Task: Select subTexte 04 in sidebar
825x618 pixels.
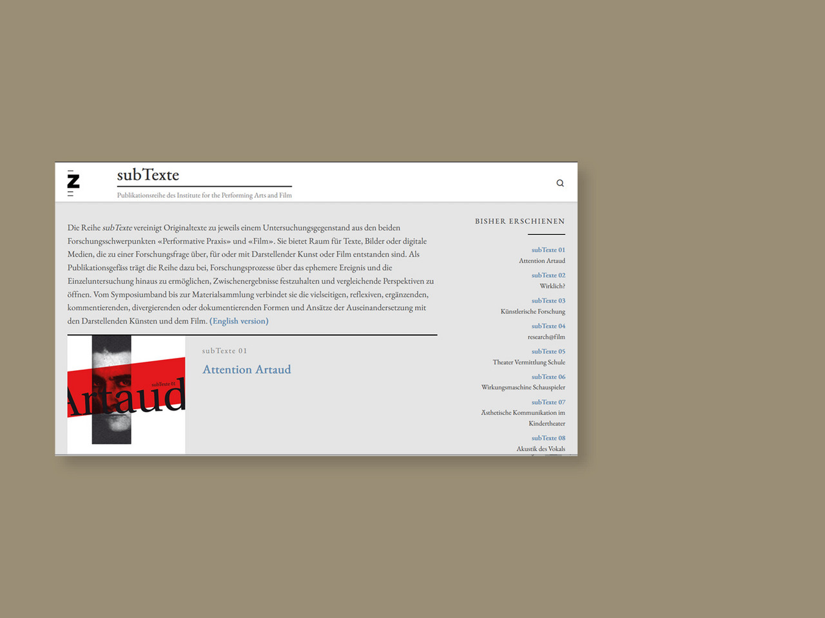Action: (x=548, y=326)
